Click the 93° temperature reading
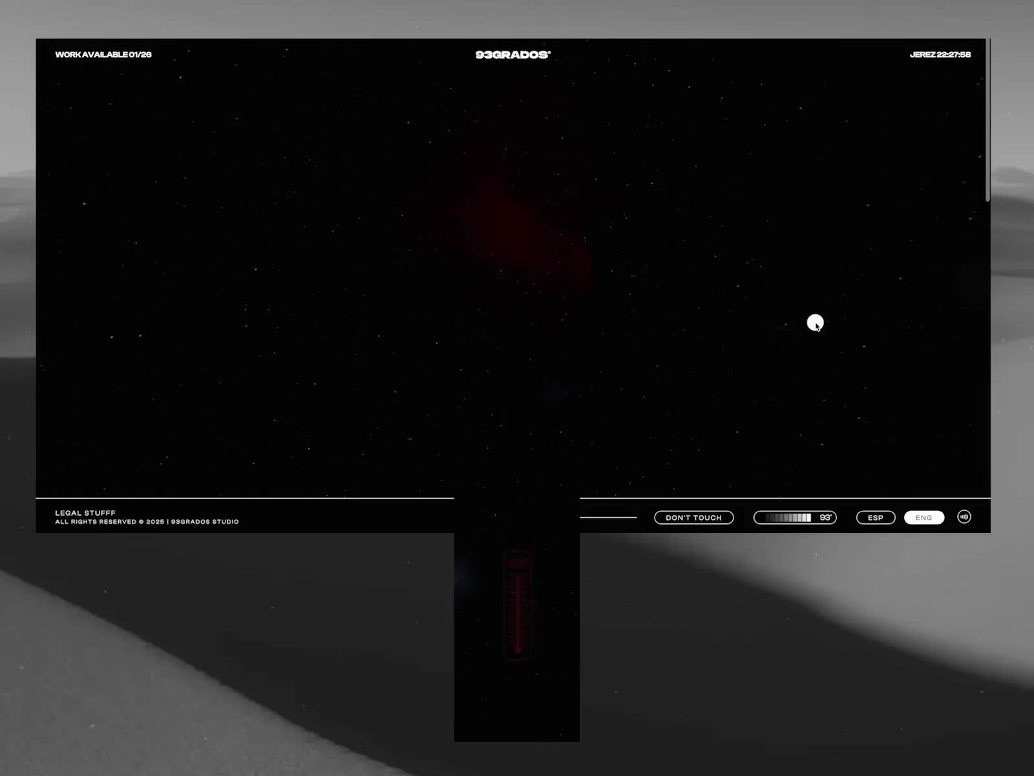Screen dimensions: 1034x776 tap(825, 517)
